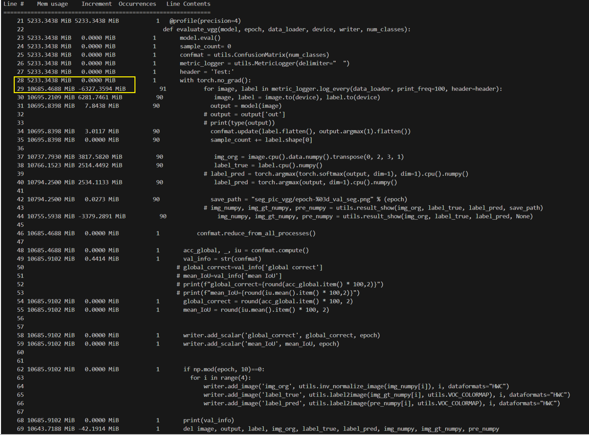Click the '10737.7930 MiB' memory value

pyautogui.click(x=51, y=157)
